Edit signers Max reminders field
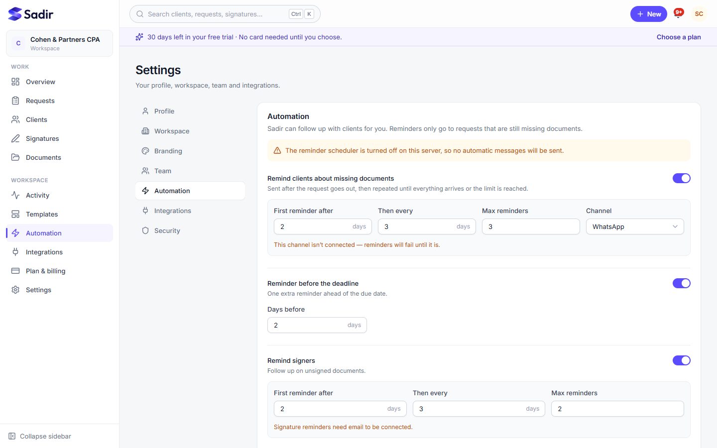Screen dimensions: 717x448 [x=617, y=409]
